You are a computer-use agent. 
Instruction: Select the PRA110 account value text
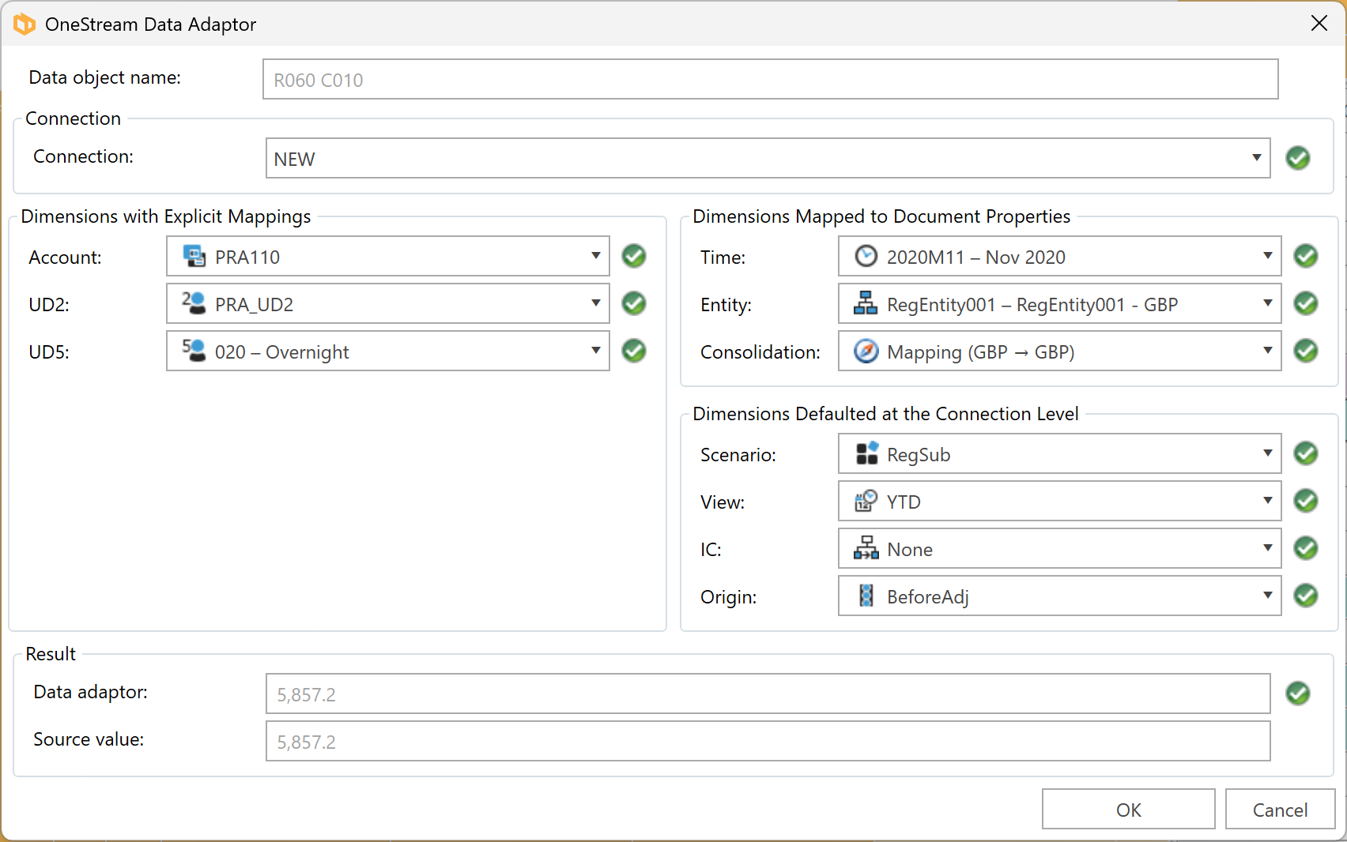point(247,257)
